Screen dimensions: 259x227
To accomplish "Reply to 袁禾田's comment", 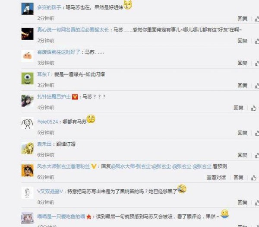I will point(242,155).
